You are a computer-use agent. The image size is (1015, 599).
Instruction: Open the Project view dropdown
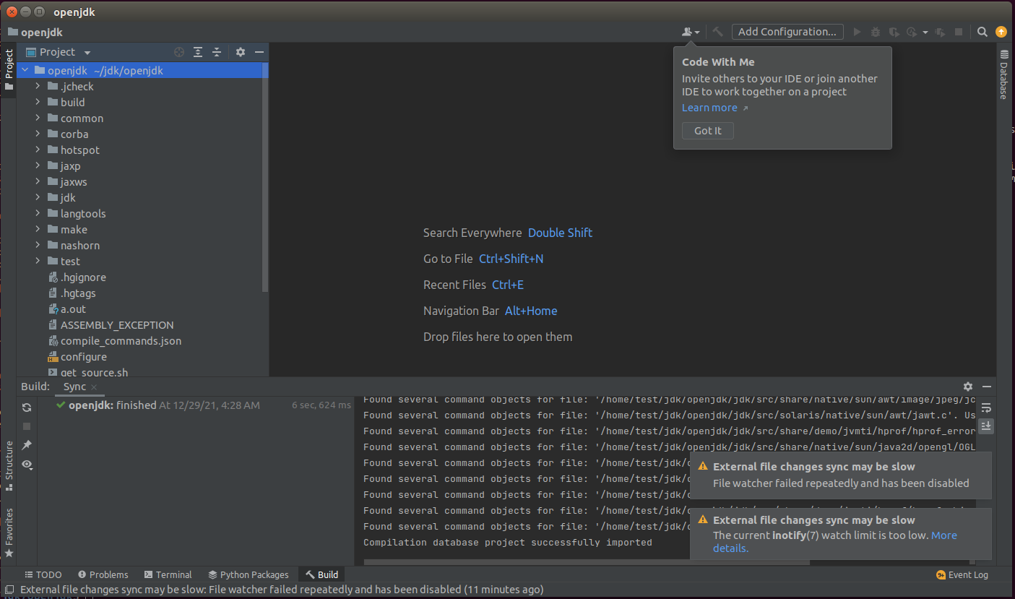87,52
